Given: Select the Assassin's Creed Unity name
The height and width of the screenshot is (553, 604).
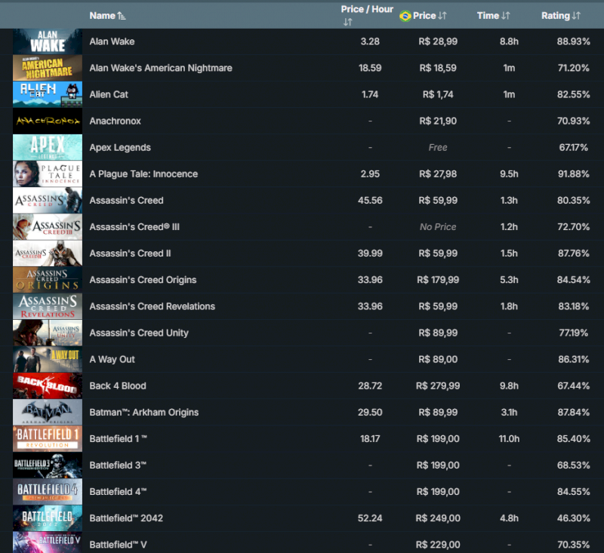Looking at the screenshot, I should (x=139, y=333).
